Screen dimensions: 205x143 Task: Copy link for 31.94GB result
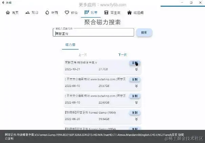135,113
